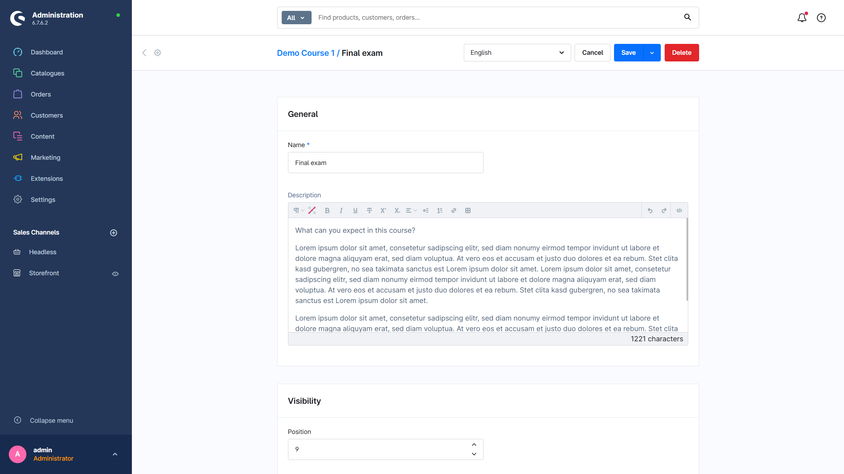Increase Position value with up arrow
Image resolution: width=844 pixels, height=474 pixels.
pos(474,445)
